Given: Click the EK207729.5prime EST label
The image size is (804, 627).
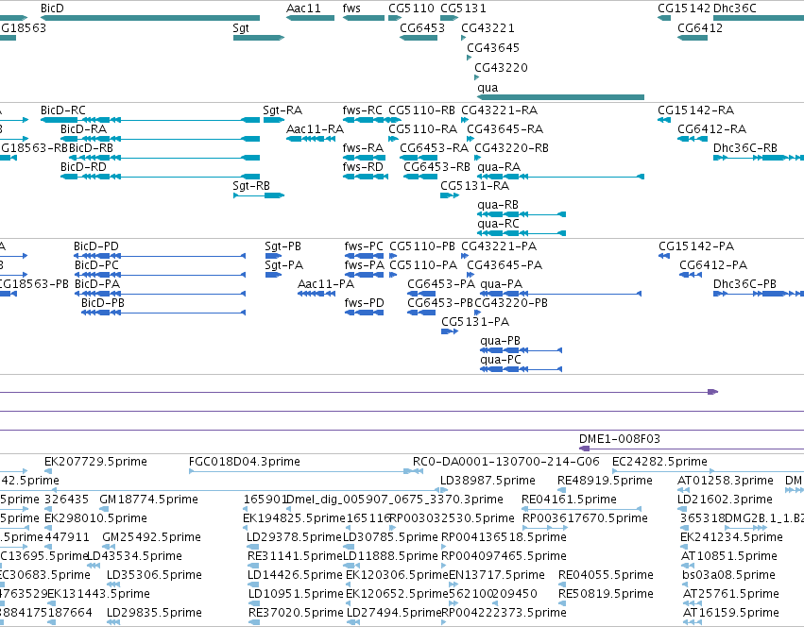Looking at the screenshot, I should click(95, 462).
